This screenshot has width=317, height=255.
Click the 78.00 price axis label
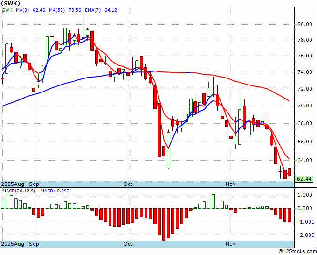(x=305, y=40)
